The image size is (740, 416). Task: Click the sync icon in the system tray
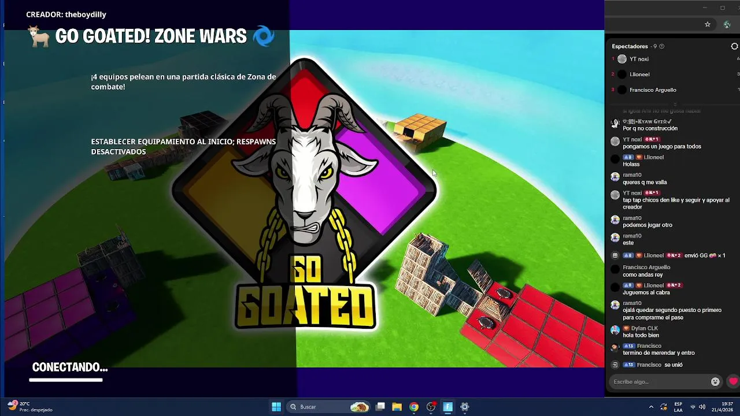663,407
